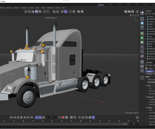Open the Extensions menu

[x=50, y=8]
